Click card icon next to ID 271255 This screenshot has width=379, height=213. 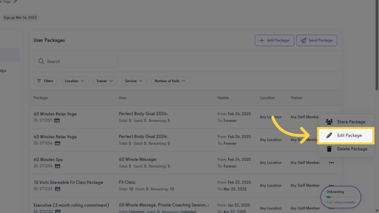[57, 166]
